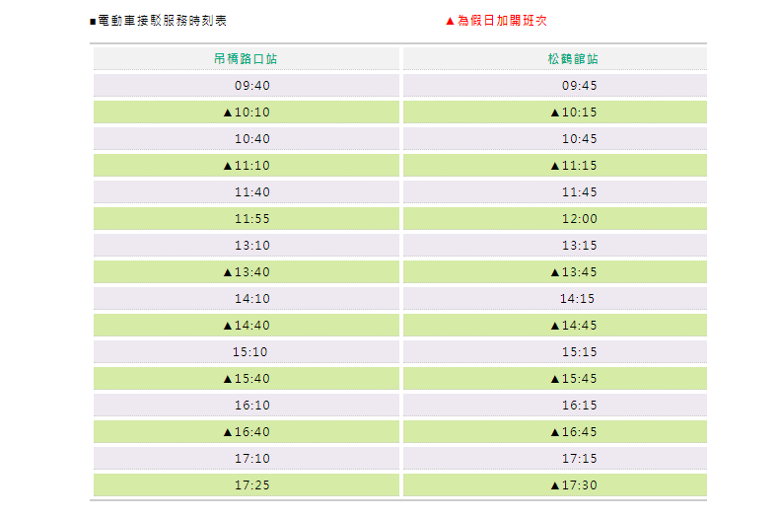779x520 pixels.
Task: Click the 16:15 time entry
Action: click(x=579, y=406)
